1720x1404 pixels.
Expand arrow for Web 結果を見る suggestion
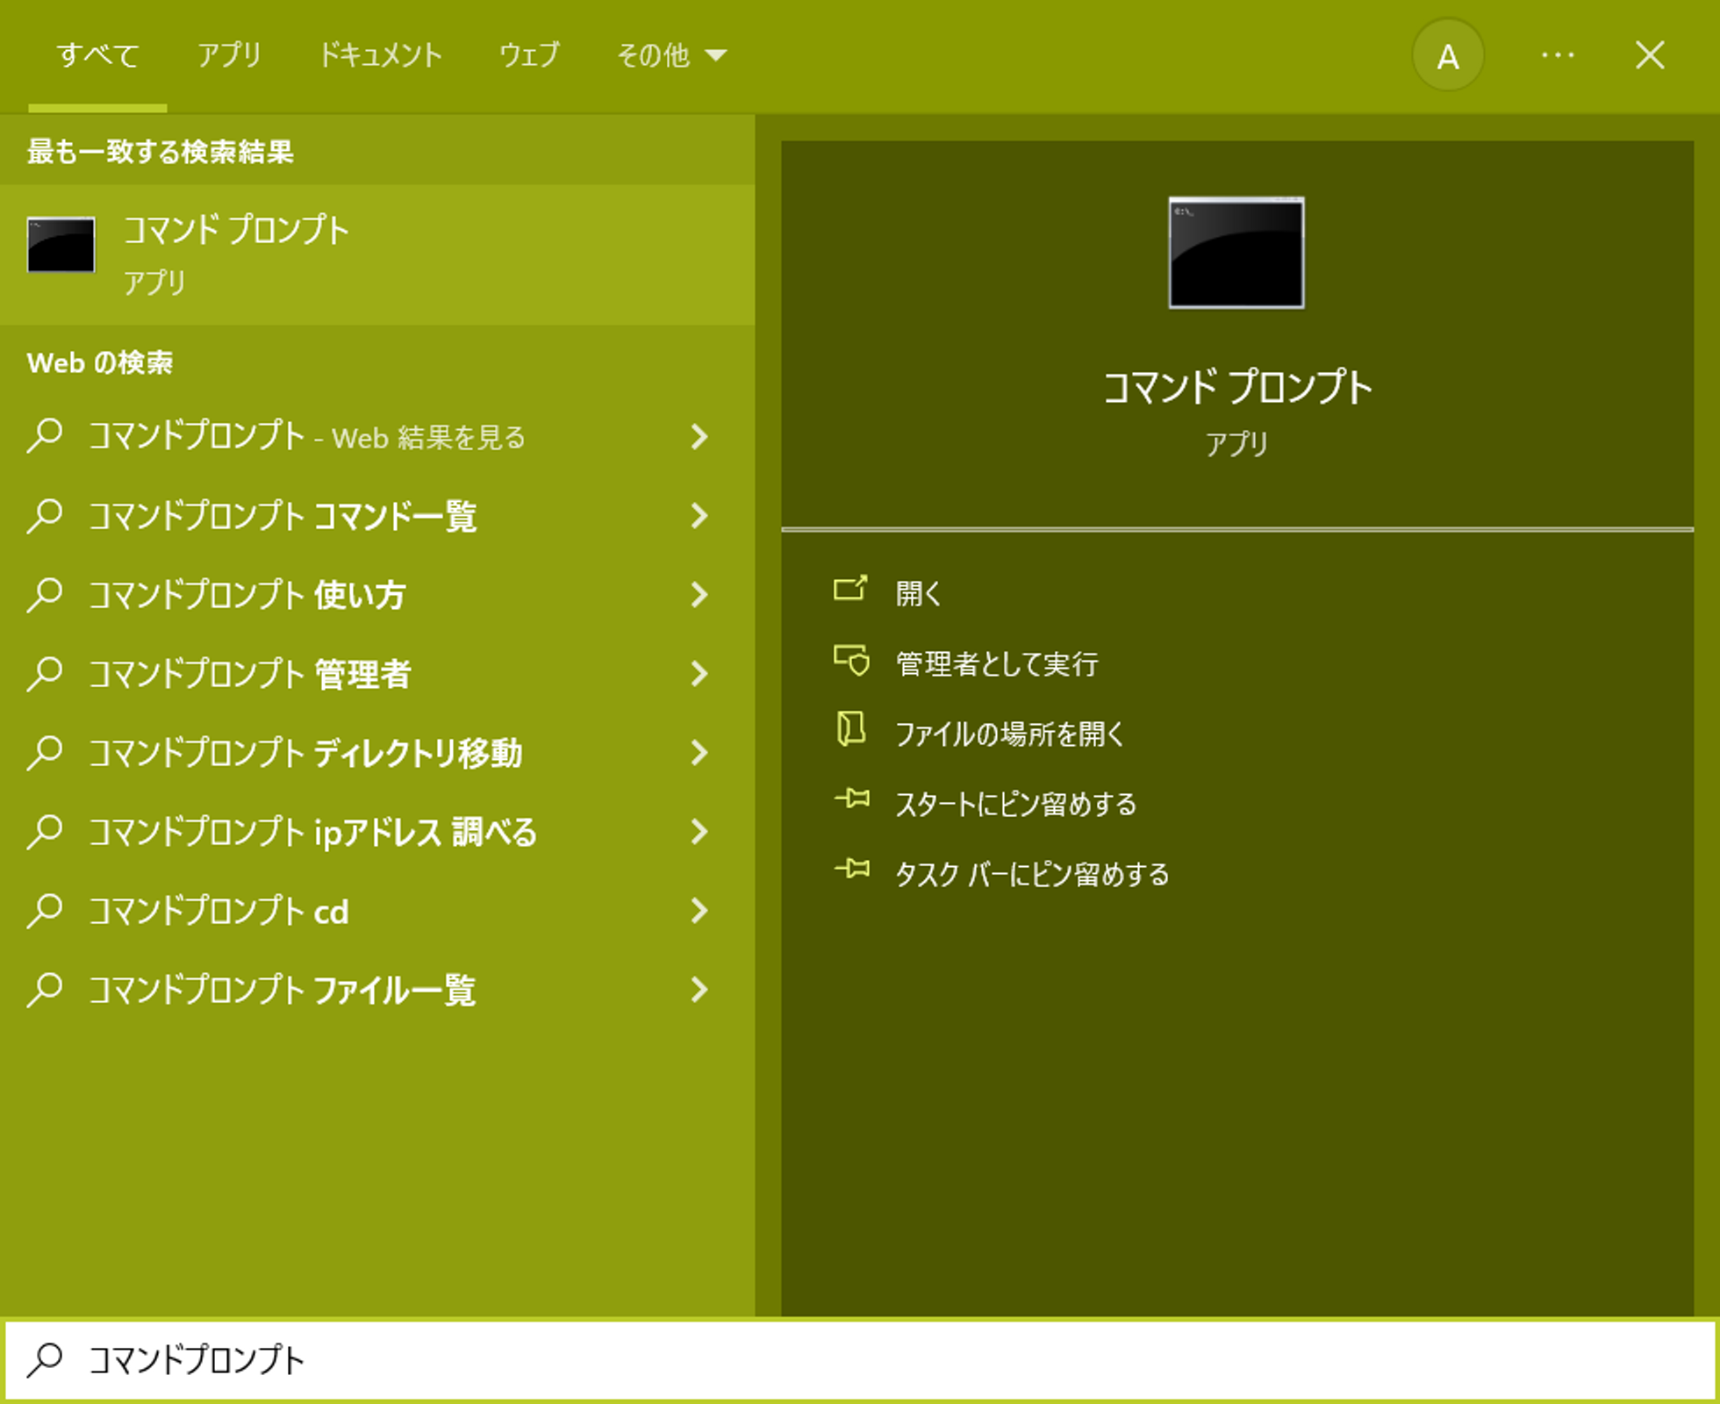tap(699, 436)
